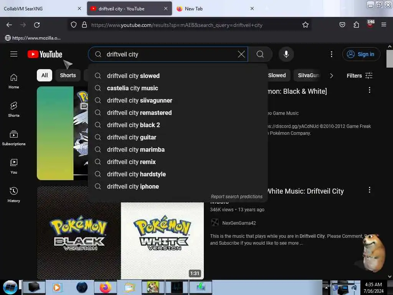Choose suggestion driftveil city guitar

[178, 137]
